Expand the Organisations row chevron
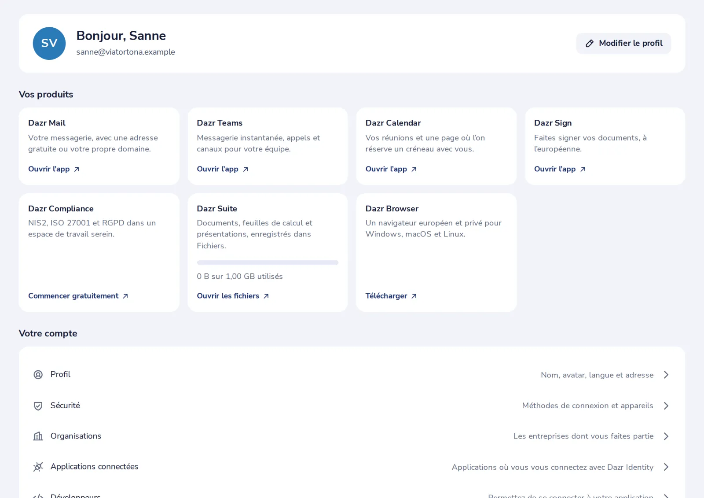This screenshot has height=498, width=704. coord(666,436)
